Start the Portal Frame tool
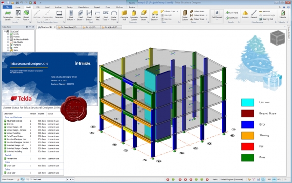Viewport: 292px width, 183px height. (x=114, y=15)
